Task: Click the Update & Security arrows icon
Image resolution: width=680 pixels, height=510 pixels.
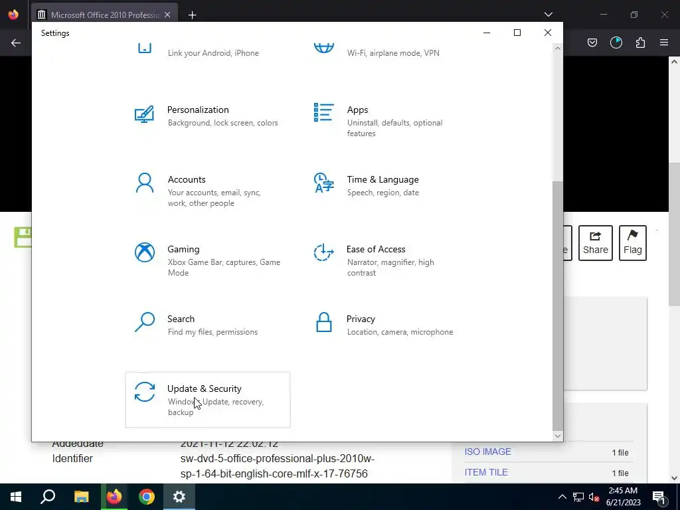Action: click(x=144, y=392)
